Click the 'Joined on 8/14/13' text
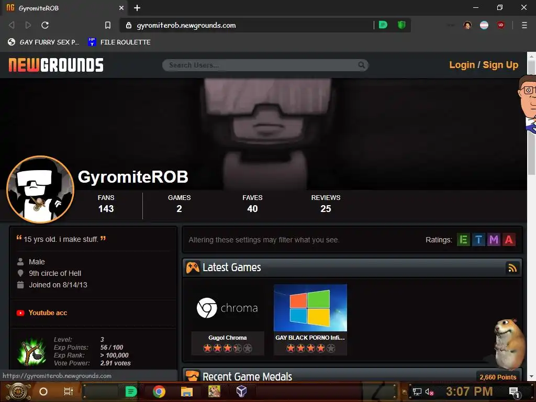The height and width of the screenshot is (402, 536). pyautogui.click(x=58, y=285)
